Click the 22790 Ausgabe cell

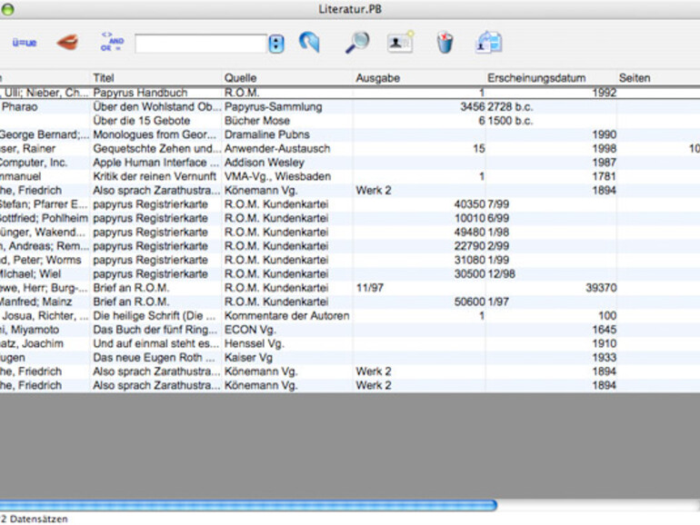(469, 246)
